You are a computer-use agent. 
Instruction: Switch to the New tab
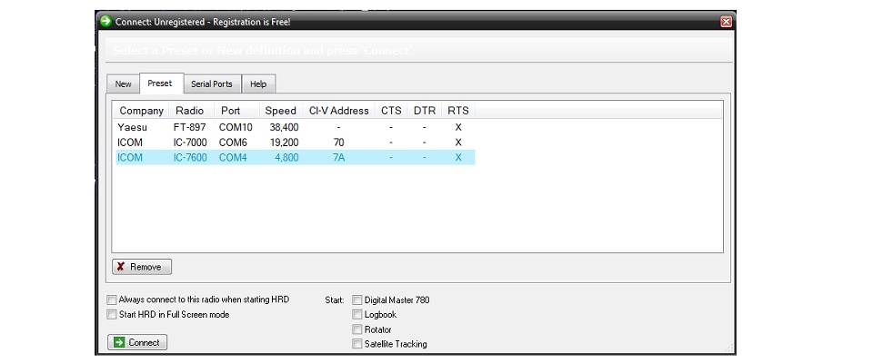tap(123, 83)
